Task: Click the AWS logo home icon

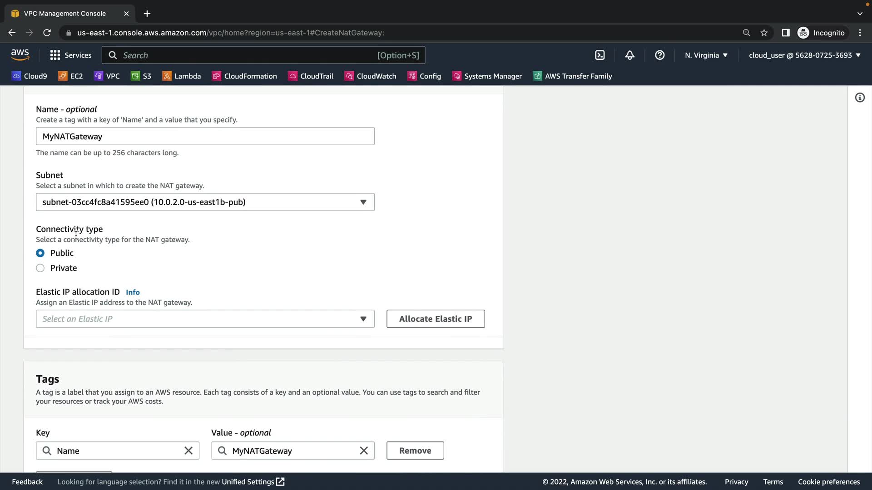Action: click(x=20, y=55)
